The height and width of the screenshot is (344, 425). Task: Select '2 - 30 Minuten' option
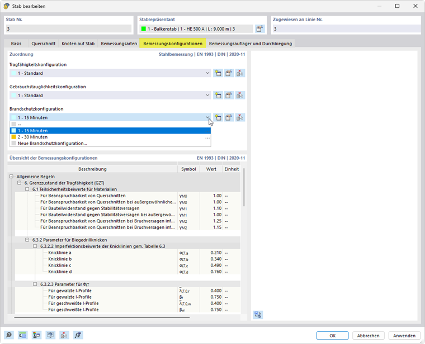coord(110,137)
